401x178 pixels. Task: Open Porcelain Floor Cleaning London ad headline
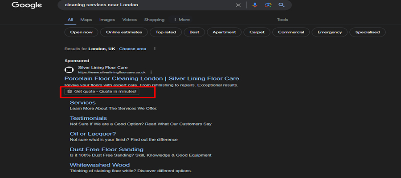(151, 78)
